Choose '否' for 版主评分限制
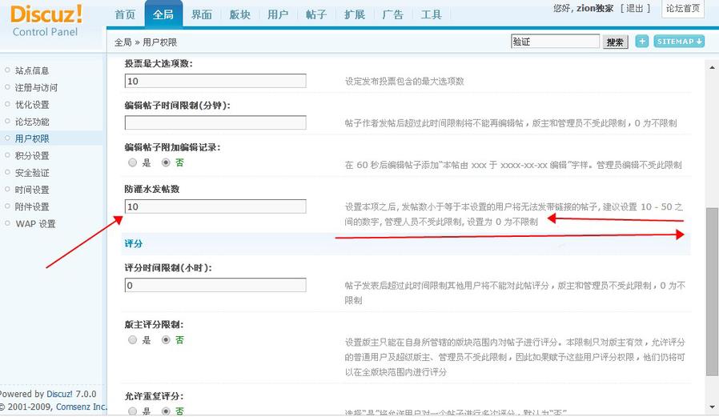This screenshot has height=417, width=719. pos(167,340)
